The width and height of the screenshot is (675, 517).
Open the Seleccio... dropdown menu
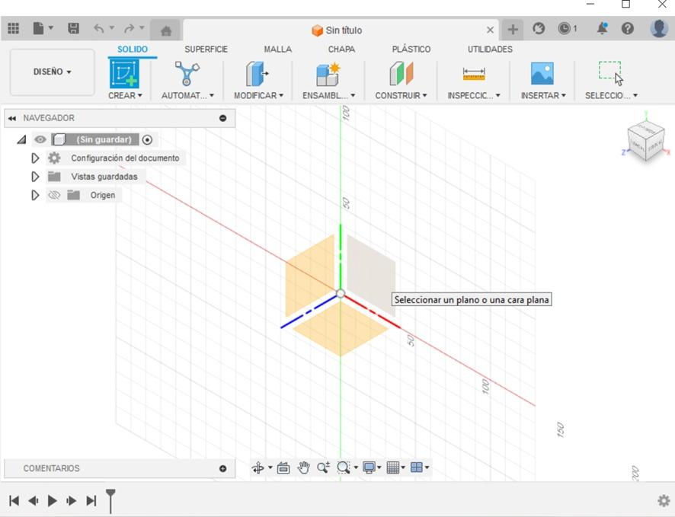click(x=611, y=95)
